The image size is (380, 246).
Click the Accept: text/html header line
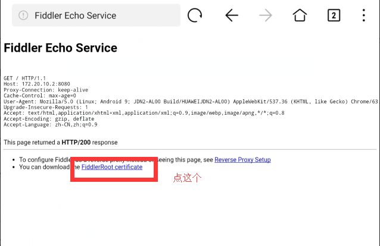click(144, 113)
